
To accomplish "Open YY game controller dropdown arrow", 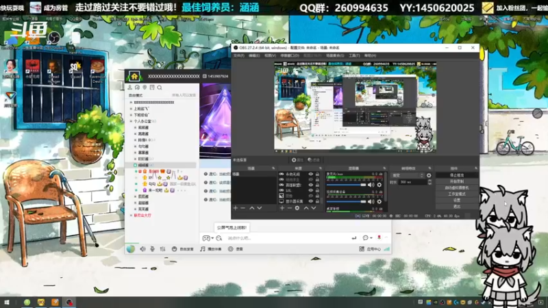I will coord(212,238).
